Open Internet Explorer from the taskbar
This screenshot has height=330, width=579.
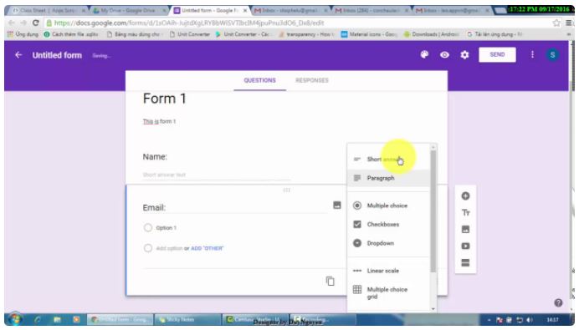(38, 319)
